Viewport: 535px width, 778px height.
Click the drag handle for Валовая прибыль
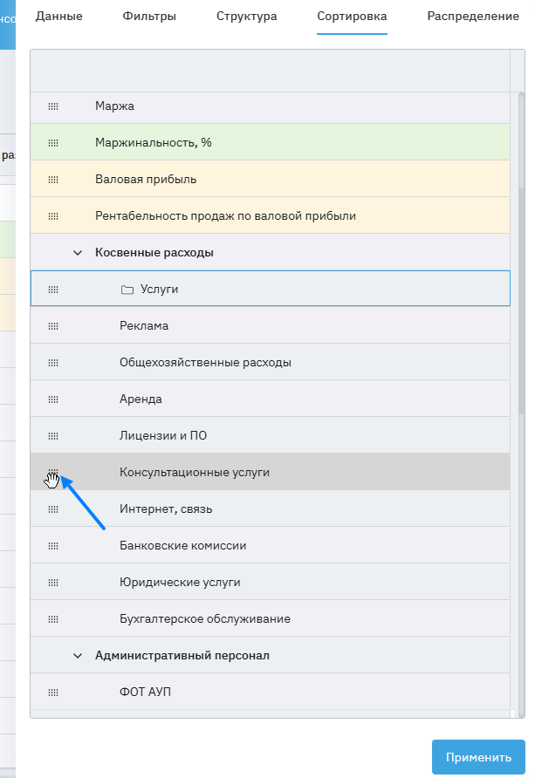(53, 180)
